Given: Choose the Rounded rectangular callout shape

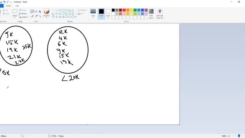Looking at the screenshot, I should [x=66, y=16].
